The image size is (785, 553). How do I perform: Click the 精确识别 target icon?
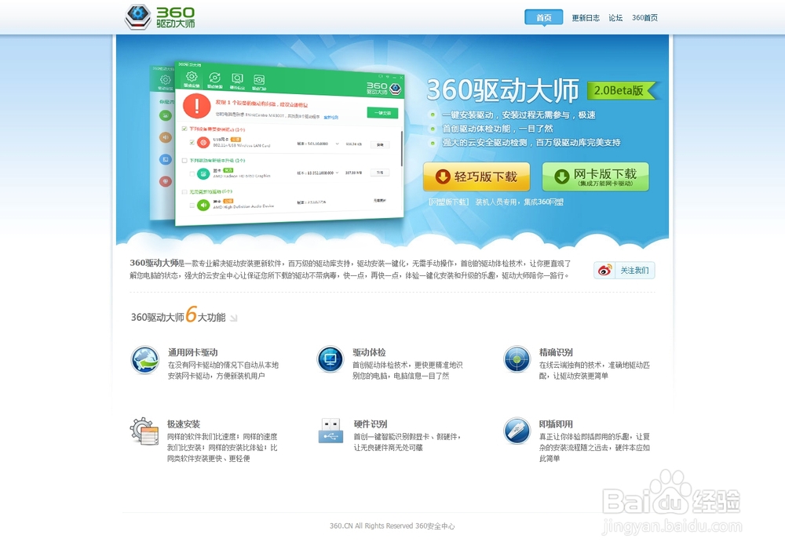(x=517, y=359)
